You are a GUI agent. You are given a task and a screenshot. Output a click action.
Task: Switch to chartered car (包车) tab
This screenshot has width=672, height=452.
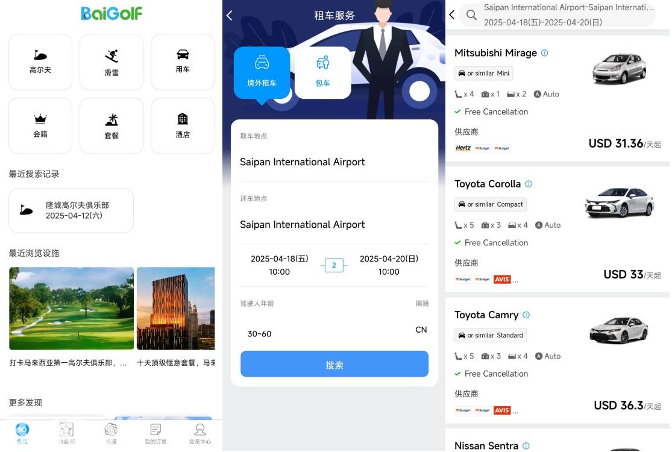pyautogui.click(x=323, y=72)
